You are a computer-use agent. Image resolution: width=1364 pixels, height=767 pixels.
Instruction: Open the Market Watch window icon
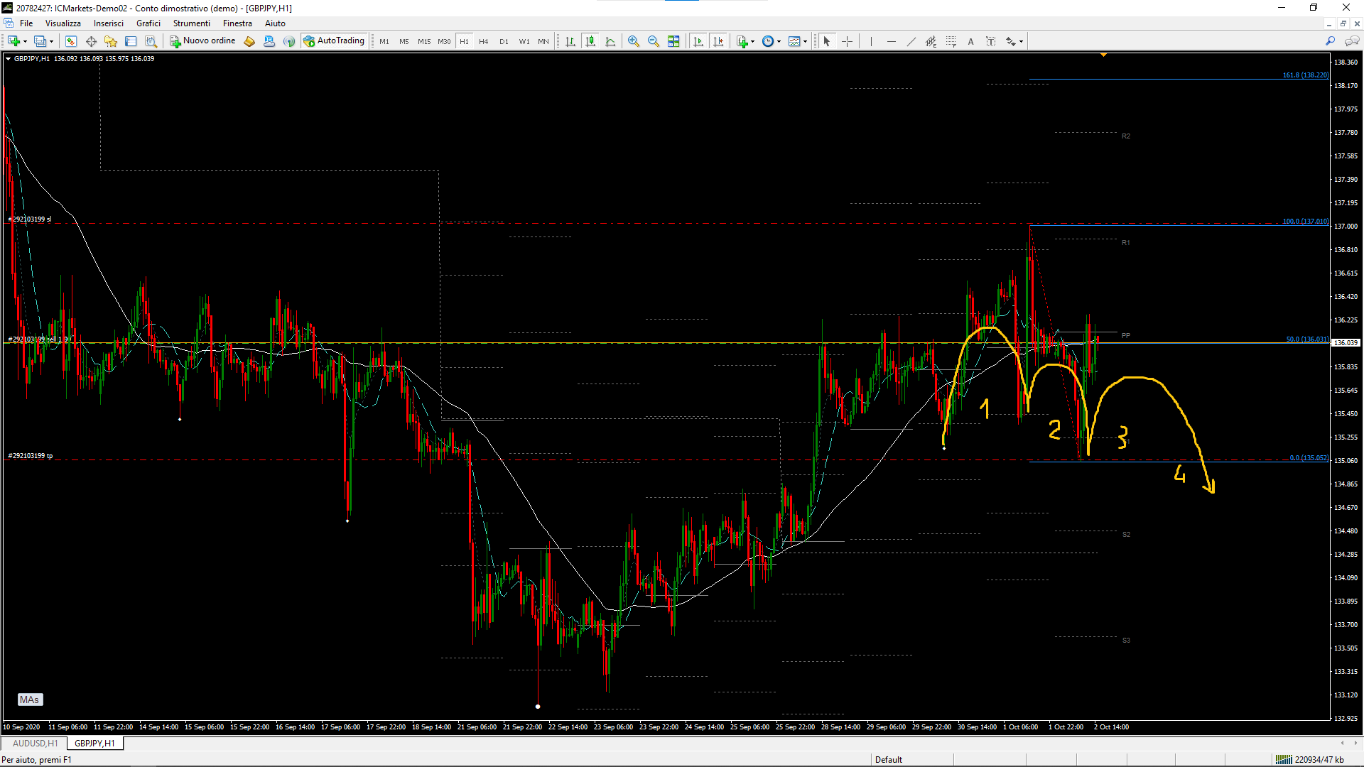pos(71,41)
